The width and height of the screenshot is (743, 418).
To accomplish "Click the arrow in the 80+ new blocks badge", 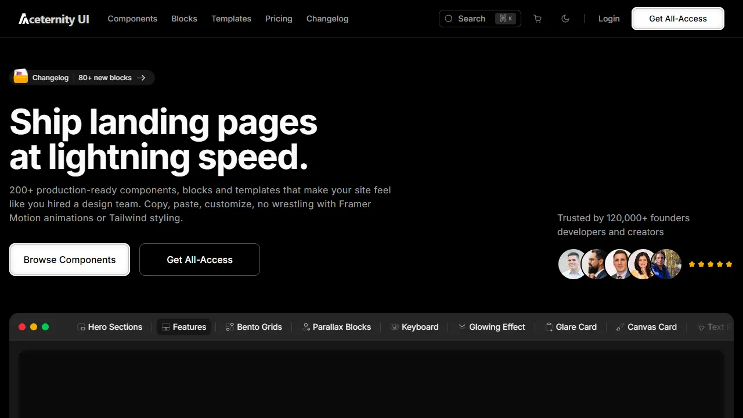I will coord(142,78).
